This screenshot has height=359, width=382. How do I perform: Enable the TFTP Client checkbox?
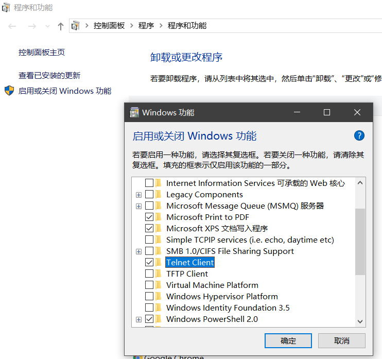pos(149,274)
